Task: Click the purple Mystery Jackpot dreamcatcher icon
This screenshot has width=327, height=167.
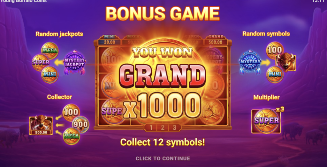Action: [x=74, y=62]
